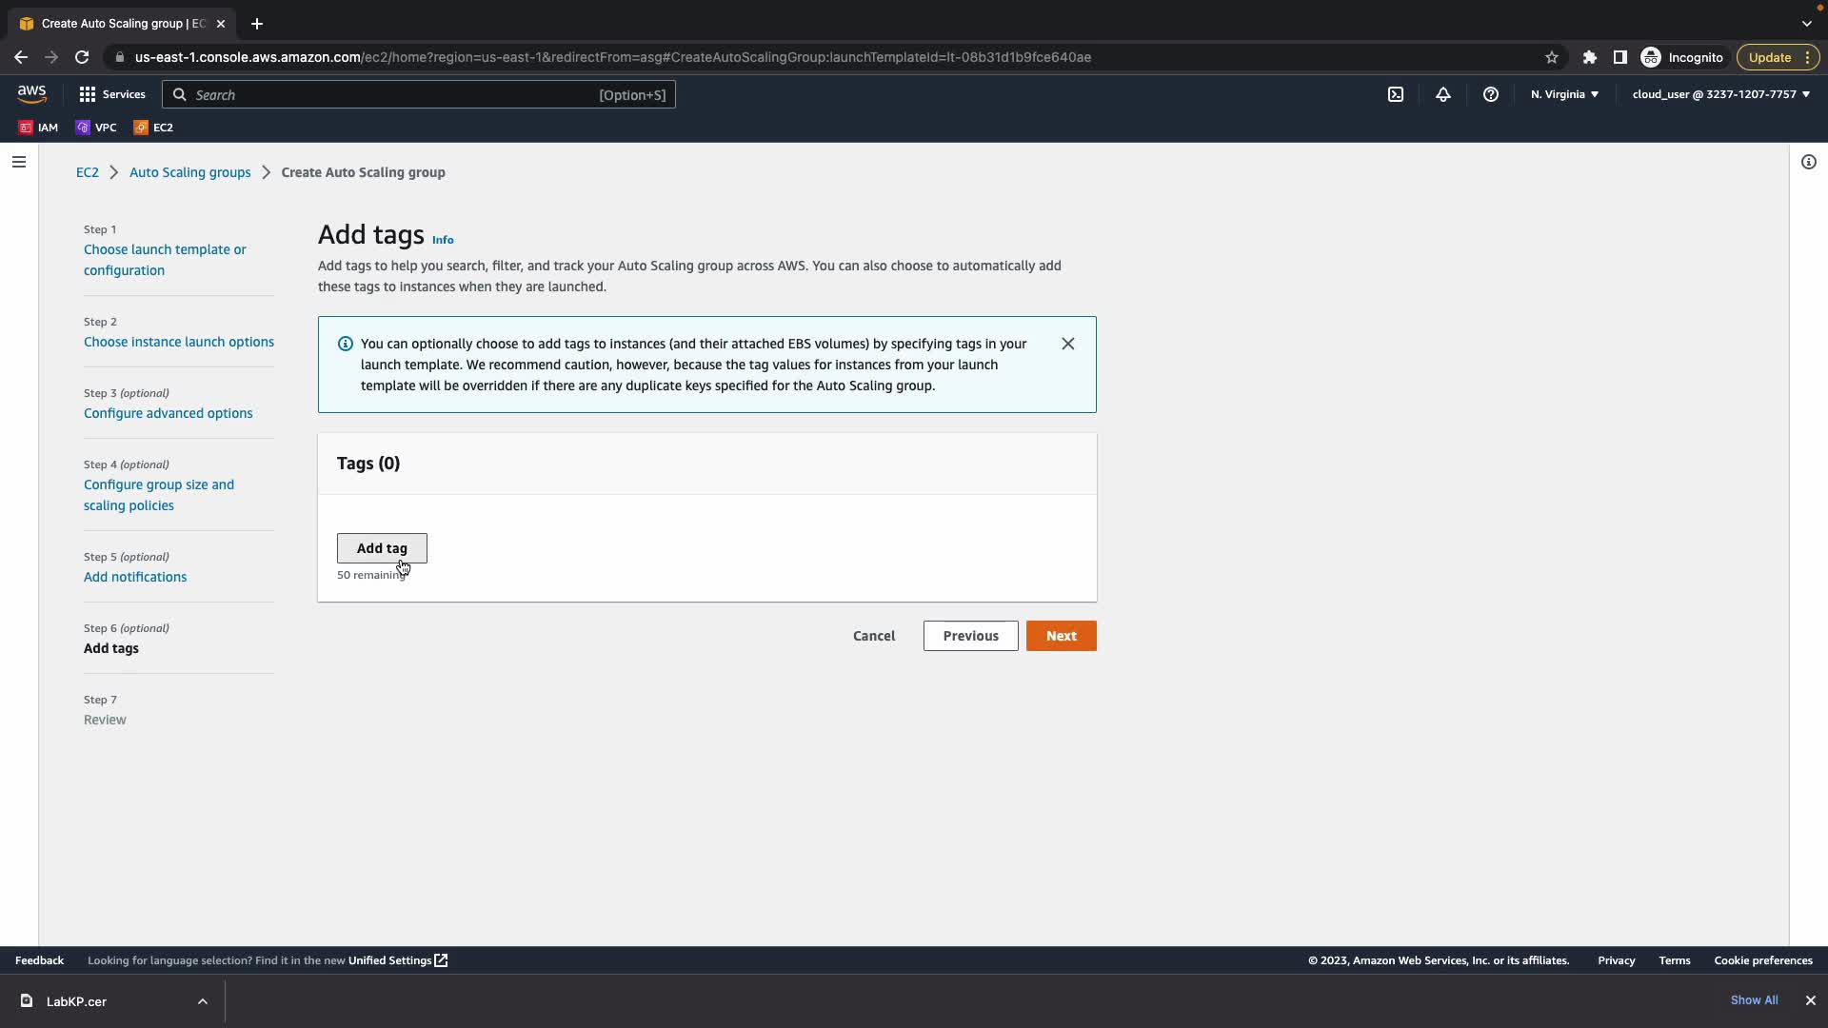This screenshot has height=1028, width=1828.
Task: Click the Auto Scaling groups breadcrumb link
Action: (189, 172)
